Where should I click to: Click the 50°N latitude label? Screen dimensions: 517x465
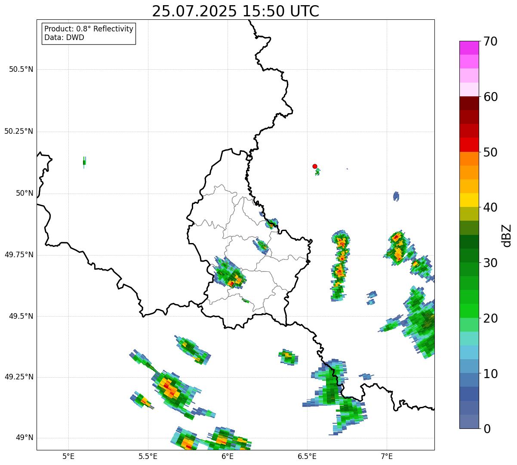(x=25, y=193)
